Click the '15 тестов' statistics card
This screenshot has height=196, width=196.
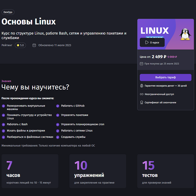tap(165, 171)
